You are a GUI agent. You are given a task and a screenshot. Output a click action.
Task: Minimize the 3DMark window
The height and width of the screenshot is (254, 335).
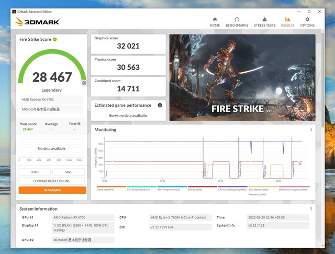(x=299, y=12)
